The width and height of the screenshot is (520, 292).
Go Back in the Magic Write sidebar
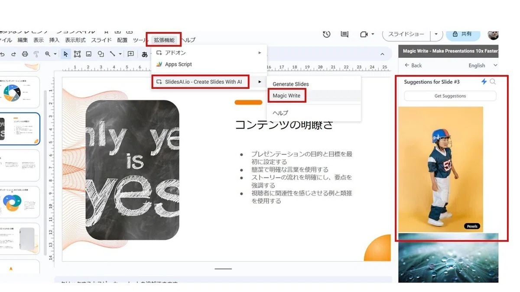coord(413,65)
